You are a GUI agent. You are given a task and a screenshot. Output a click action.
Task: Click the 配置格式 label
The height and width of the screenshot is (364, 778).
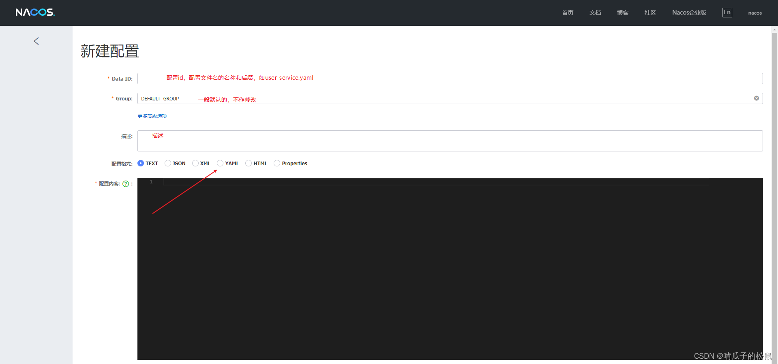[x=122, y=164]
